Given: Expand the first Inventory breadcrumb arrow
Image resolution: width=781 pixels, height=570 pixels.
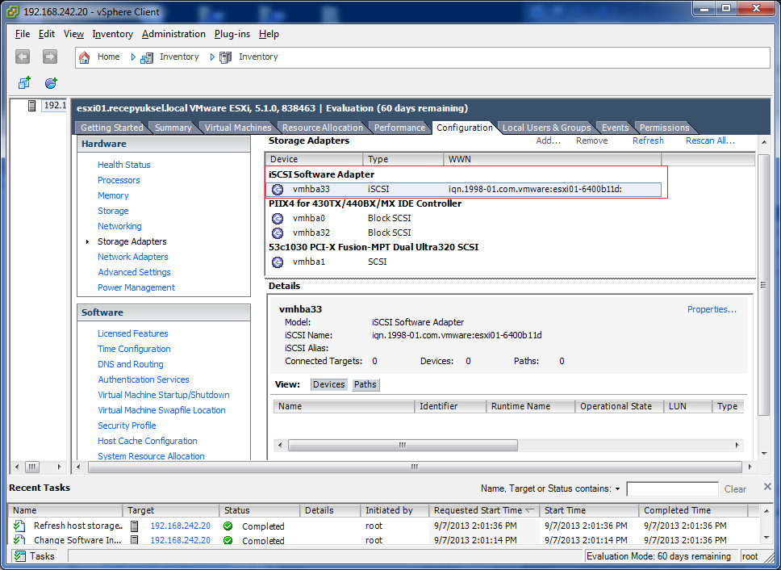Looking at the screenshot, I should [x=133, y=57].
